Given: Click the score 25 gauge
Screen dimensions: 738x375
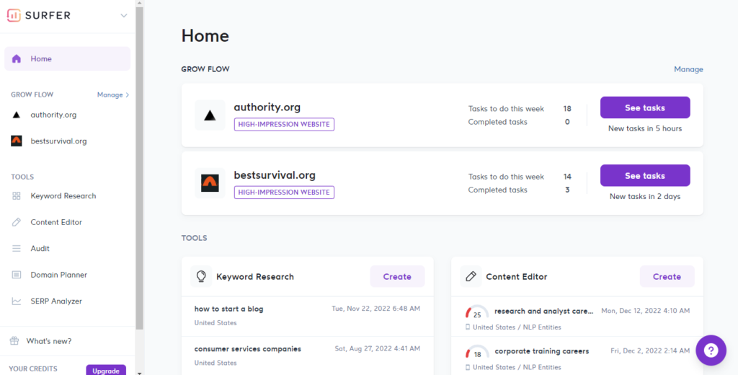Looking at the screenshot, I should click(476, 312).
